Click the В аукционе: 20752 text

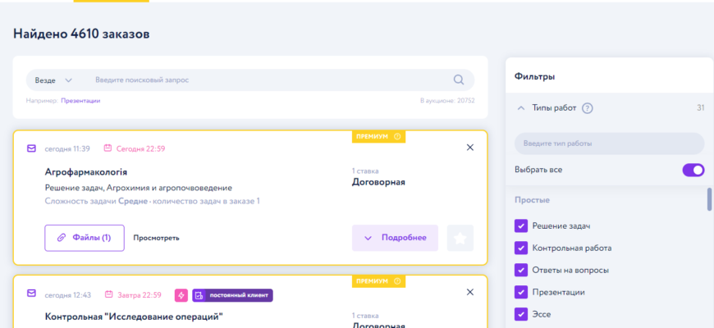pos(447,101)
